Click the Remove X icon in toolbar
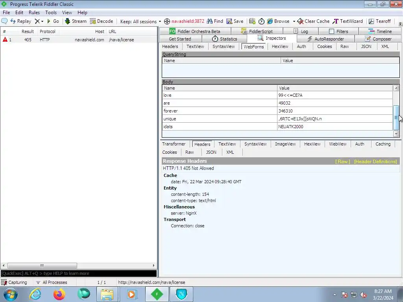 point(37,21)
